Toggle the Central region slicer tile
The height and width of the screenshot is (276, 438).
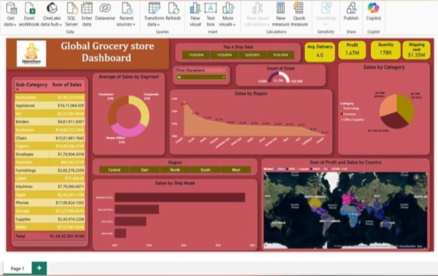tap(114, 170)
